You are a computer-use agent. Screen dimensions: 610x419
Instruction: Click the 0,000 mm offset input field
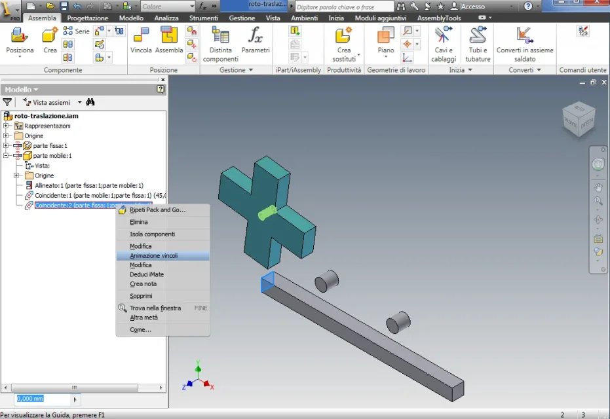[43, 399]
